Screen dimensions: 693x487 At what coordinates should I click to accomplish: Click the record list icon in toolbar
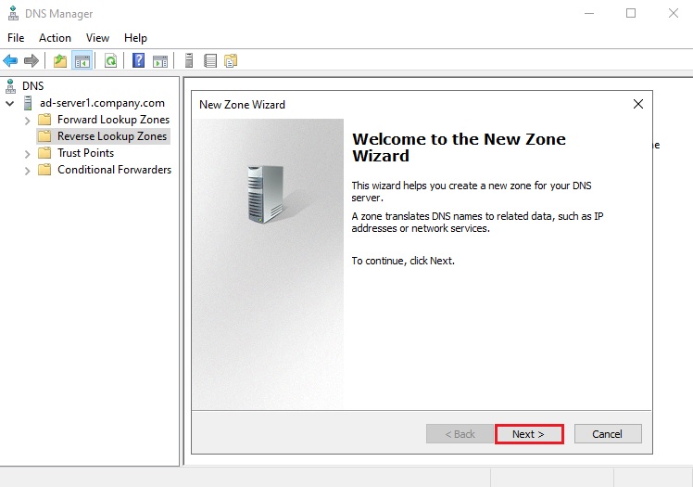coord(210,61)
